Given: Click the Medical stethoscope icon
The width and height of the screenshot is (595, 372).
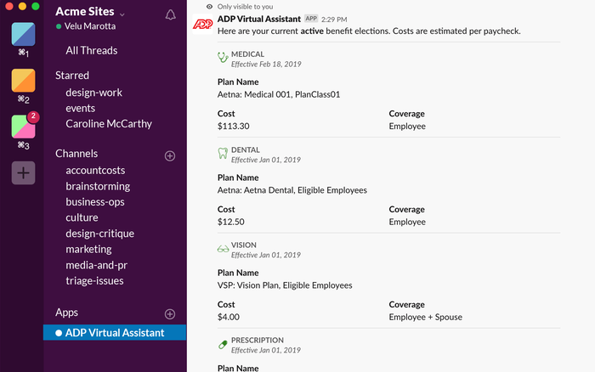Looking at the screenshot, I should point(223,57).
